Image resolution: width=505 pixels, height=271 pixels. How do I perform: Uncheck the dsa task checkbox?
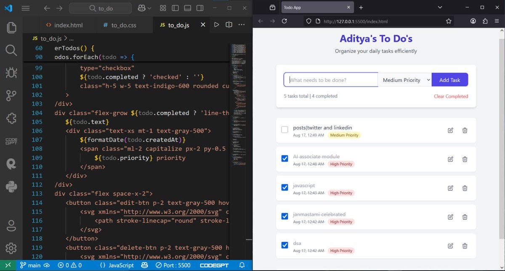tap(284, 245)
